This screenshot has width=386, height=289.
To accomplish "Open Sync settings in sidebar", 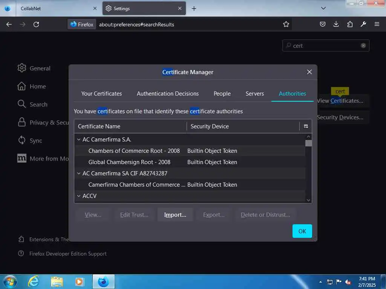I will click(x=29, y=140).
